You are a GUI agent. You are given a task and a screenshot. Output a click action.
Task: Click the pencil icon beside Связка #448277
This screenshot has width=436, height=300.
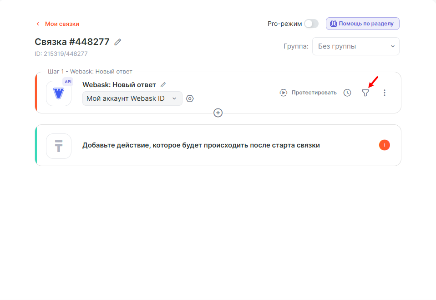pyautogui.click(x=118, y=42)
